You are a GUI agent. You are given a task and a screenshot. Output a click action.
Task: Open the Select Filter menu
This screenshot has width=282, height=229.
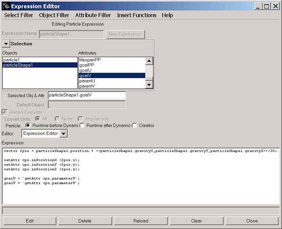(x=19, y=15)
